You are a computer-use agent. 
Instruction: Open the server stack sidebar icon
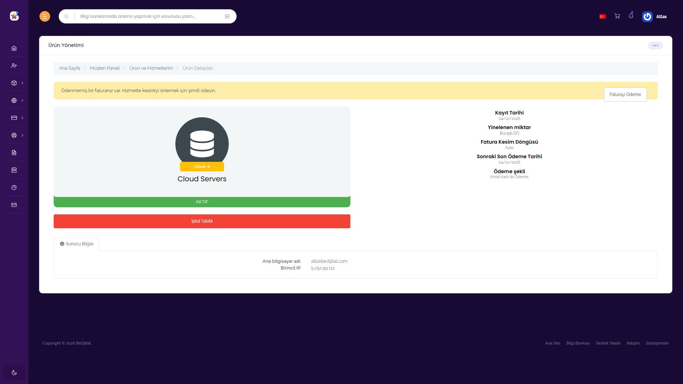click(x=14, y=170)
